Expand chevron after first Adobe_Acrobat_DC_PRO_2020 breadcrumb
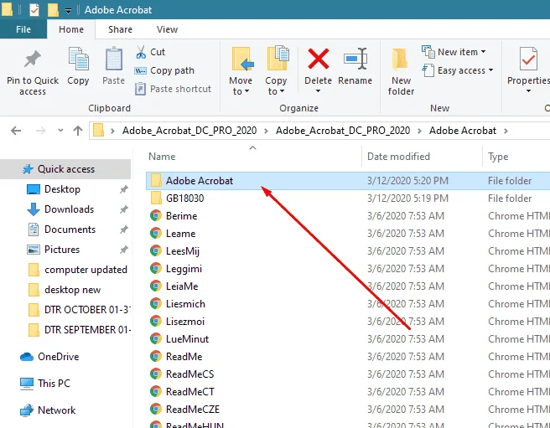 tap(267, 131)
